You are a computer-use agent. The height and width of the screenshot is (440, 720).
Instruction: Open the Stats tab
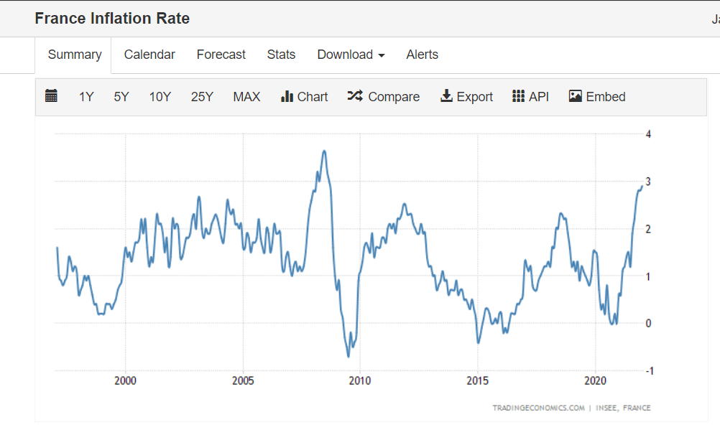point(281,55)
